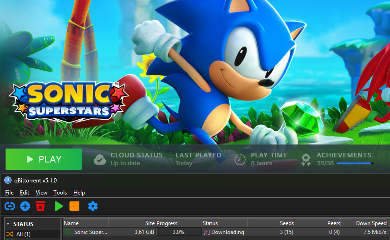
Task: Click the red delete torrent icon
Action: coord(40,206)
